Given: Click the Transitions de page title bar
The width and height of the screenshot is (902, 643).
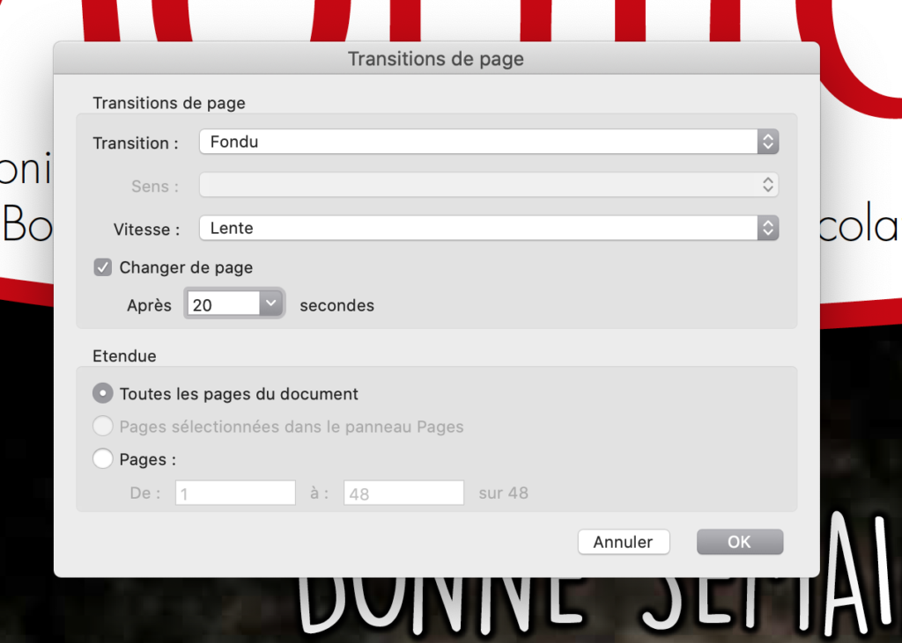Looking at the screenshot, I should 436,60.
